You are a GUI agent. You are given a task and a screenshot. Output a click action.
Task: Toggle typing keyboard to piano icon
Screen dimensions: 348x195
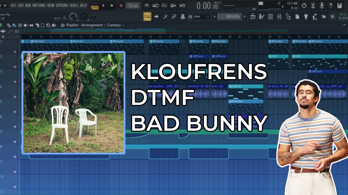[x=147, y=17]
